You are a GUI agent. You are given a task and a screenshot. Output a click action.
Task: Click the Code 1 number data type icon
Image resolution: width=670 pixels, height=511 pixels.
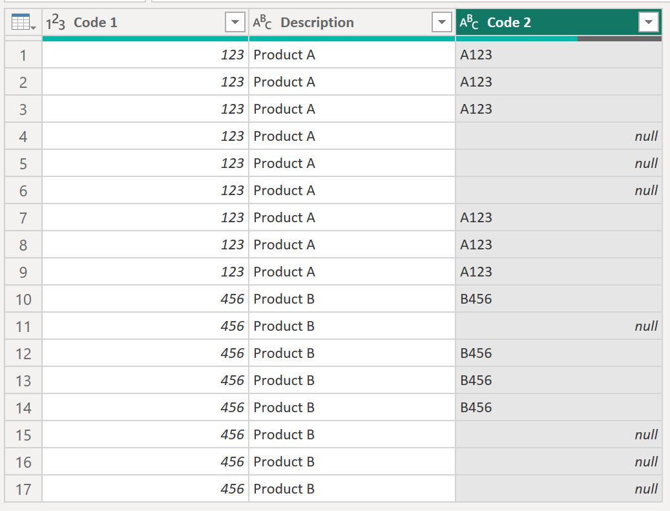pos(56,22)
